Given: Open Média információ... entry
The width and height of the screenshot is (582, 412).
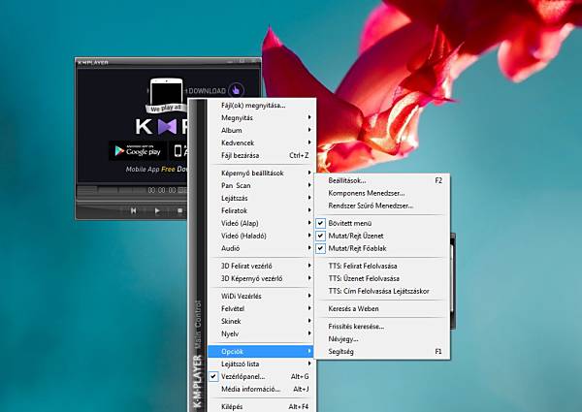Looking at the screenshot, I should [261, 389].
